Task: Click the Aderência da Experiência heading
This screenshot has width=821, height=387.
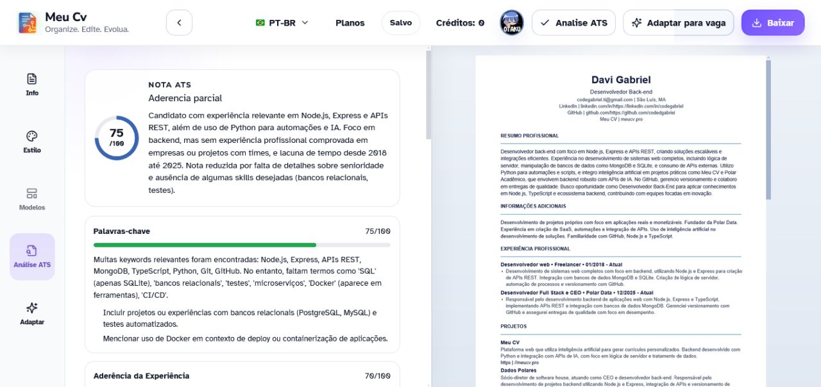Action: (x=141, y=376)
